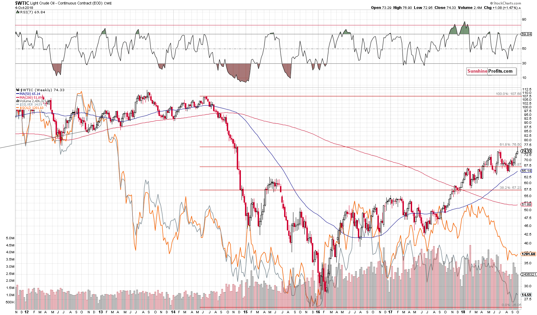Click the RSI(7) 69.84 indicator label
The width and height of the screenshot is (537, 315).
tap(33, 12)
